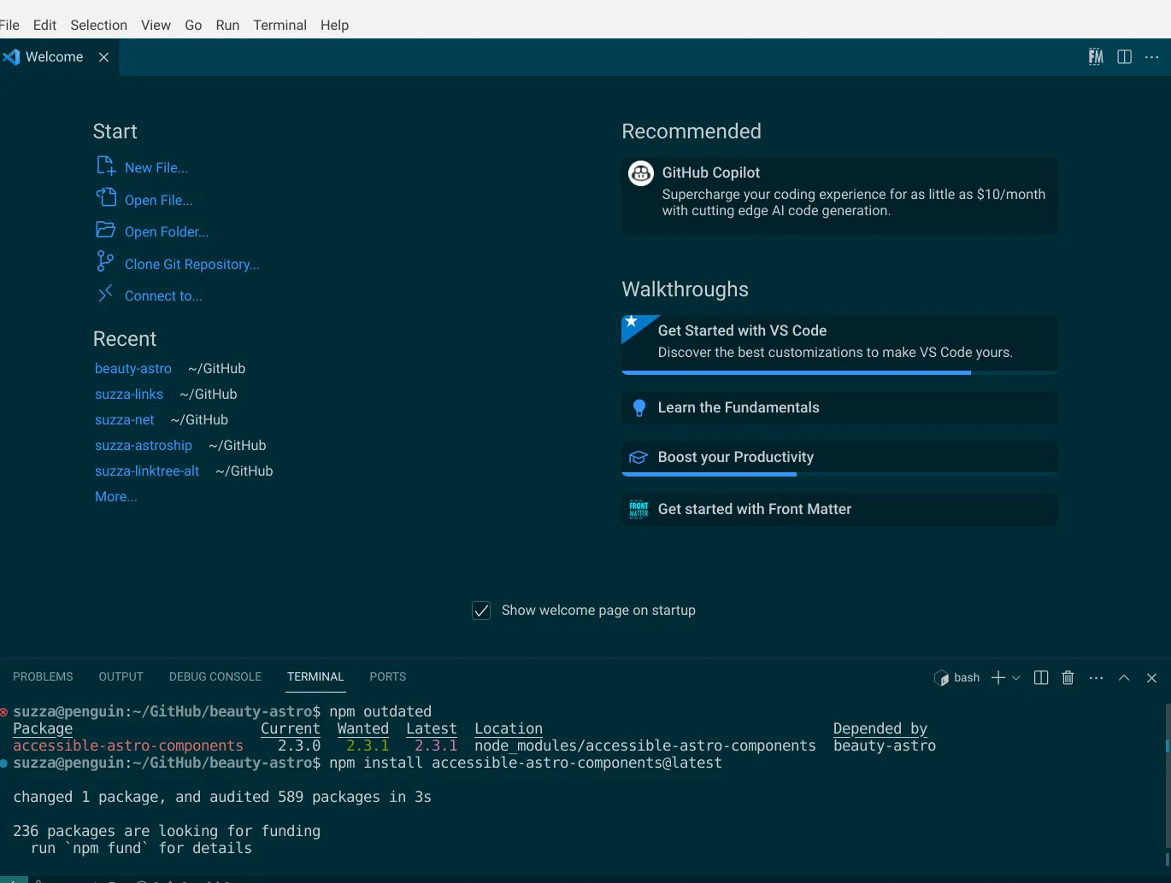The image size is (1171, 883).
Task: Maximize the panel size chevron
Action: [x=1124, y=678]
